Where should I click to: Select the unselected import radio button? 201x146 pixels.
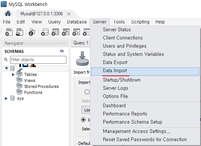(87, 92)
